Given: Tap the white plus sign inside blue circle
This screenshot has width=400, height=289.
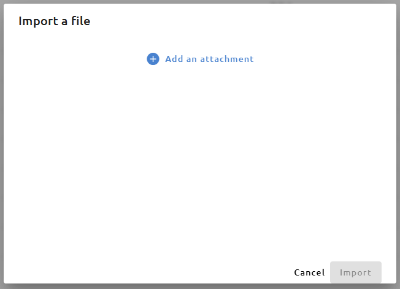Looking at the screenshot, I should coord(153,59).
